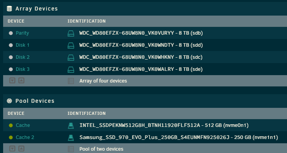Open the Disk 1 device link
287x153 pixels.
[x=23, y=45]
